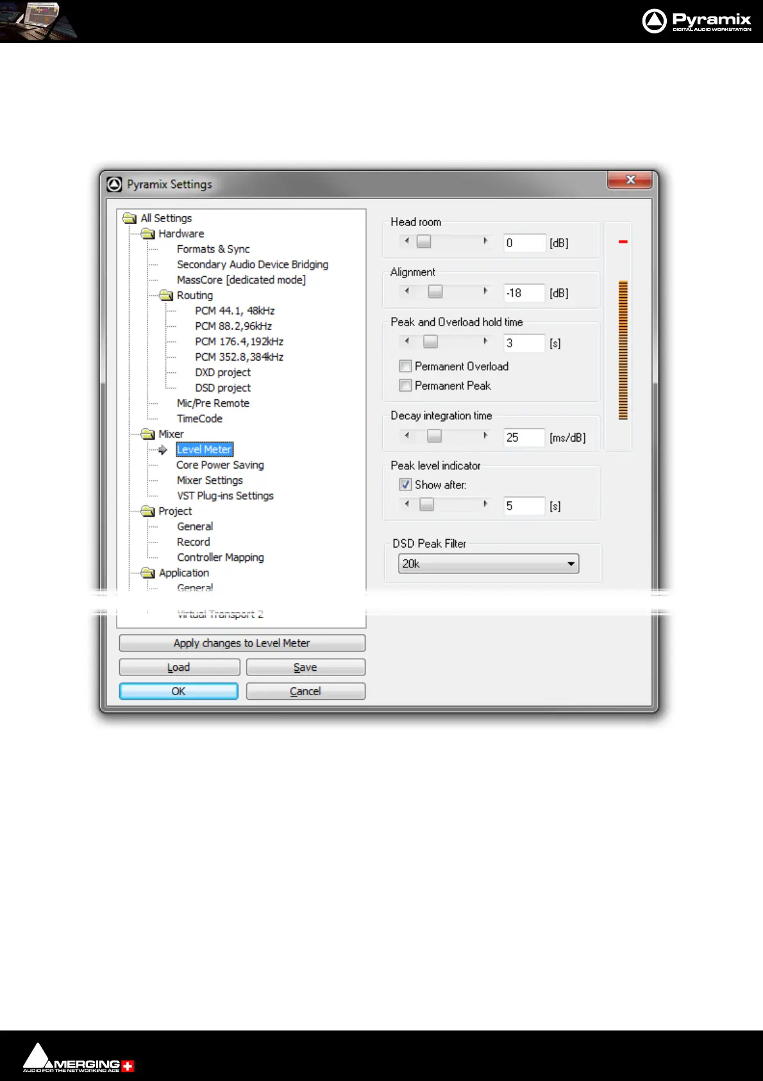Click the Show after slider thumb
This screenshot has width=763, height=1081.
[426, 504]
